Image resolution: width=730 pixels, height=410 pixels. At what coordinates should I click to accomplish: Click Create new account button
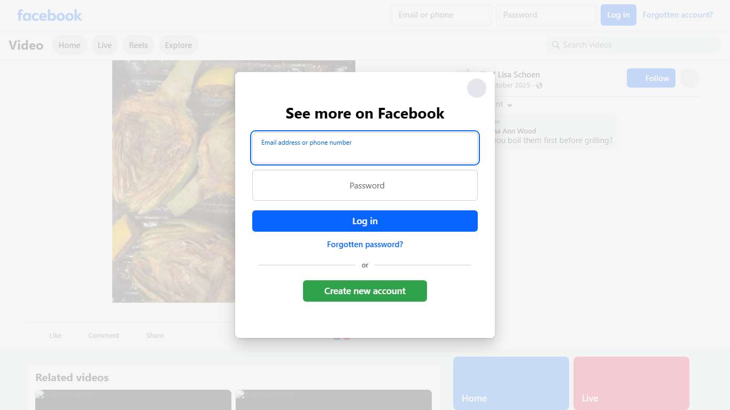click(365, 291)
